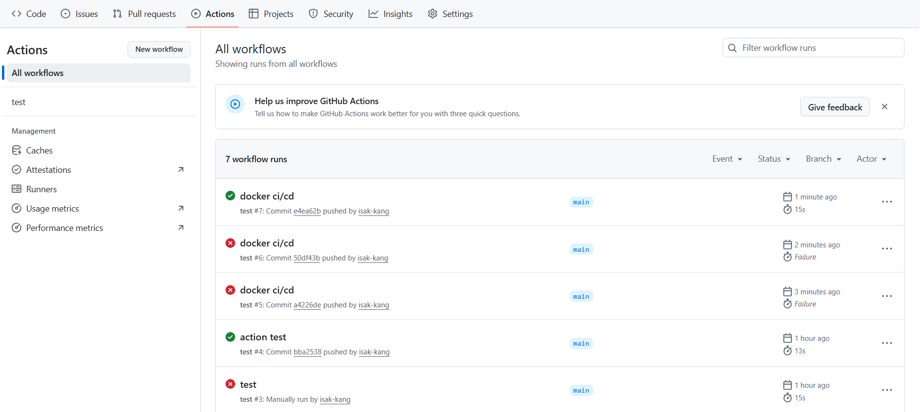The height and width of the screenshot is (412, 920).
Task: Open the options menu for run test #5
Action: click(x=887, y=296)
